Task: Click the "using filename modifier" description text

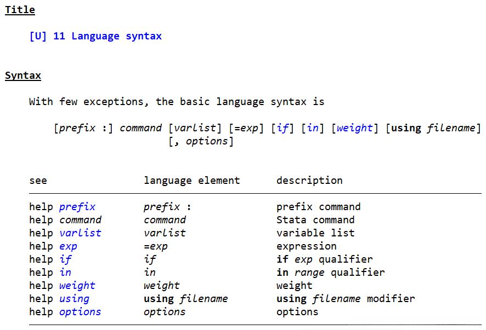Action: tap(346, 299)
